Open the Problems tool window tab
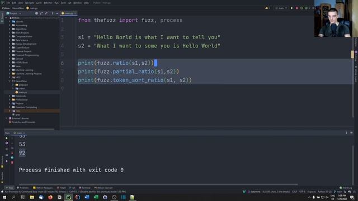Viewport: 358px width, 201px height. pos(22,188)
